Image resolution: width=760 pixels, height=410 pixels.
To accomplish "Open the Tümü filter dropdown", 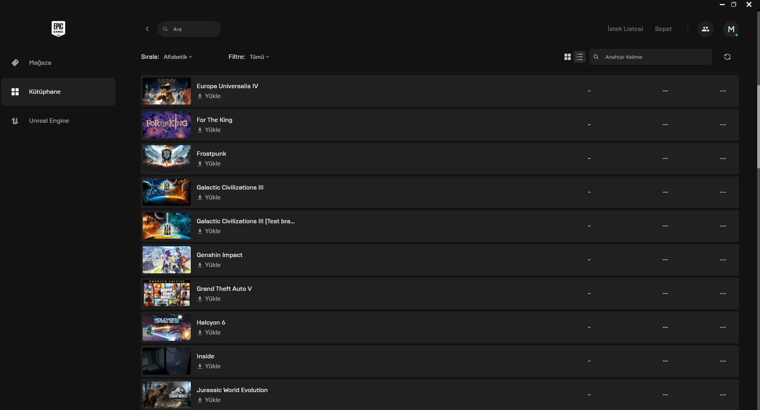I will coord(259,57).
